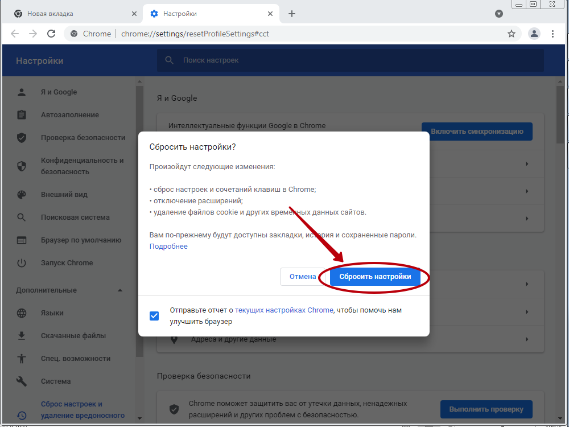This screenshot has width=569, height=427.
Task: Click the reload page icon
Action: click(51, 34)
